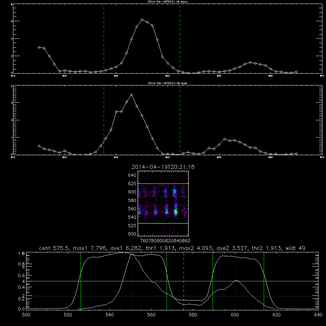The width and height of the screenshot is (326, 326).
Task: Click the y-axis label 640 beside spectrogram
Action: [x=132, y=175]
